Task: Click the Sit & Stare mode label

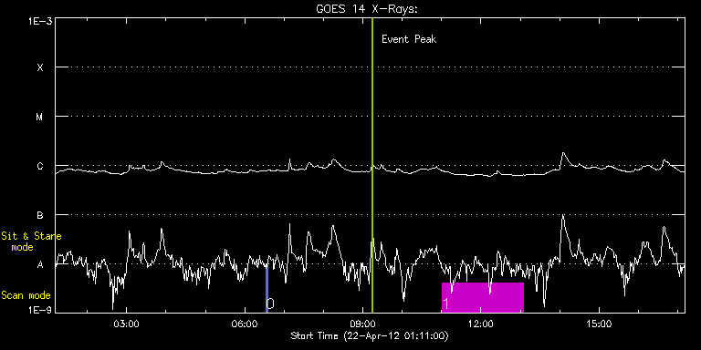Action: coord(31,242)
